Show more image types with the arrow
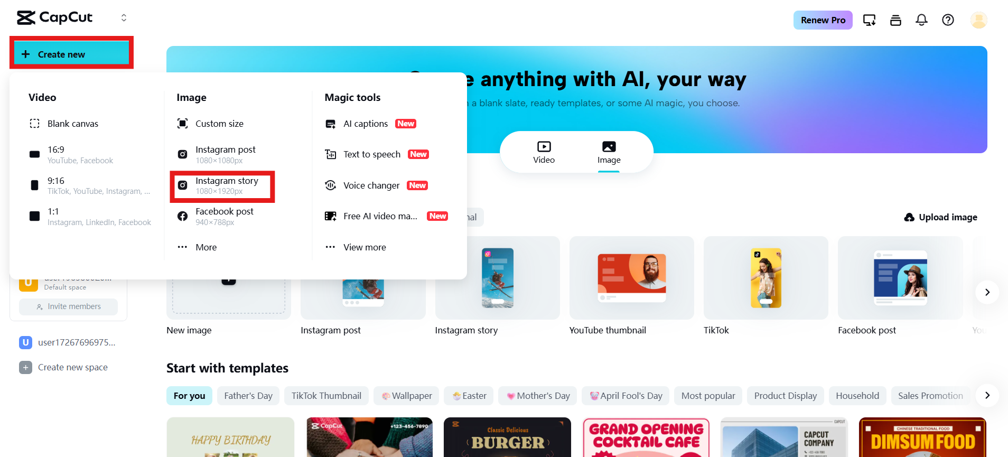The width and height of the screenshot is (1008, 457). tap(987, 292)
